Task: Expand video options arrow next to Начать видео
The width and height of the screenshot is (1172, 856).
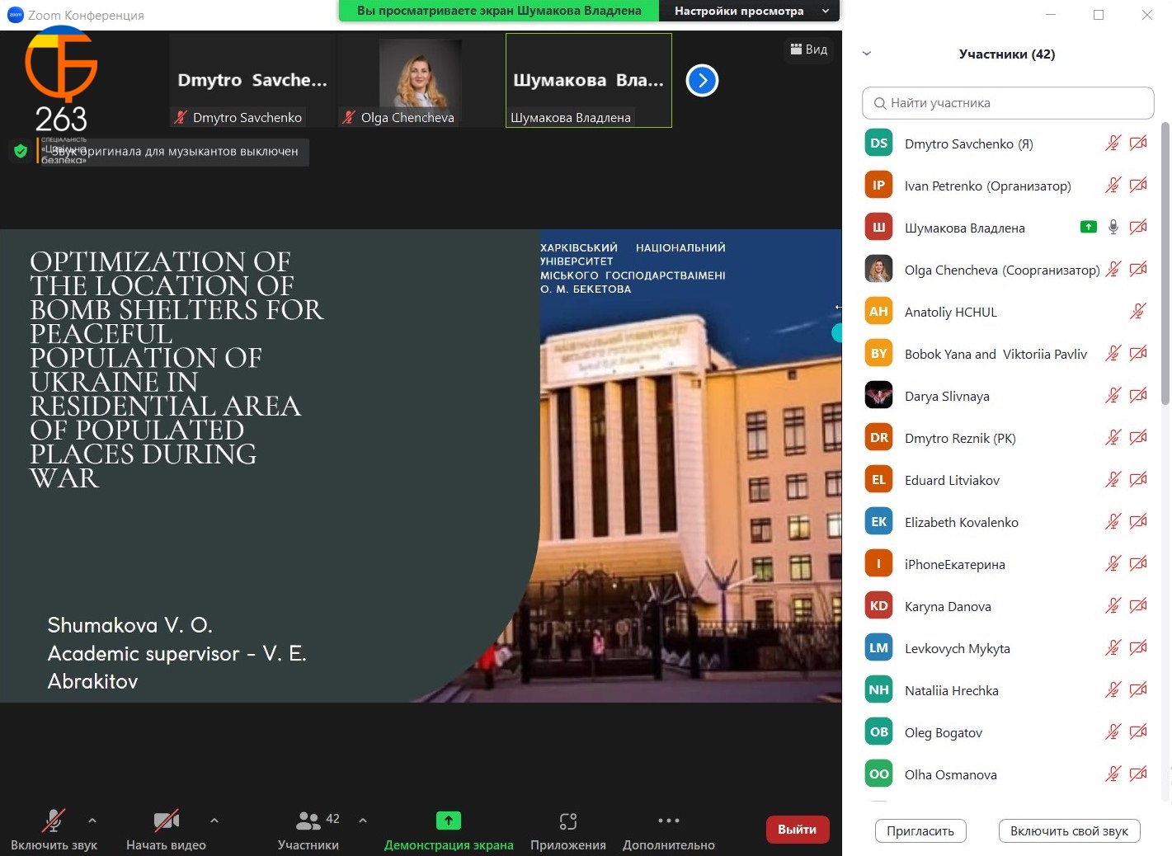Action: (x=214, y=821)
